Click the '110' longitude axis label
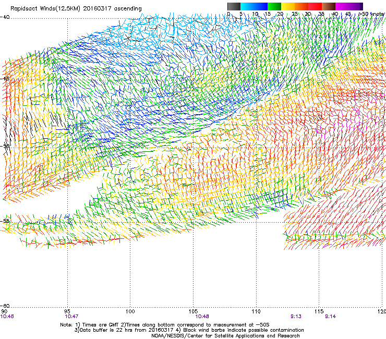The height and width of the screenshot is (339, 386). tap(256, 311)
